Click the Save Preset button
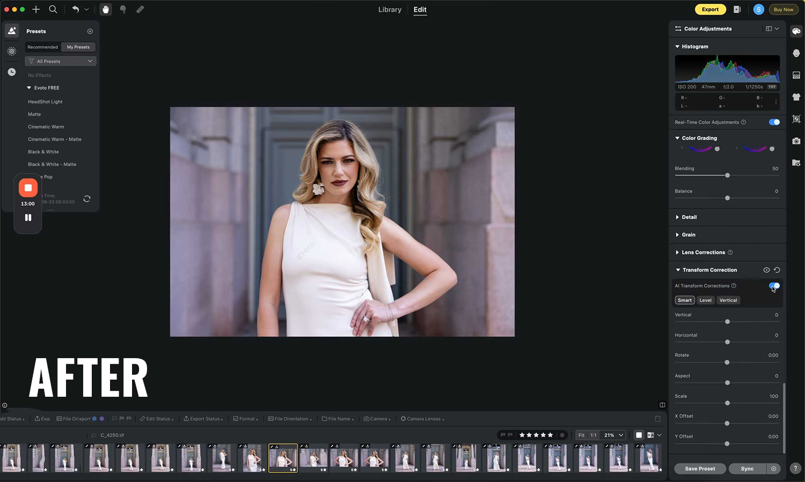Viewport: 805px width, 482px height. (700, 469)
